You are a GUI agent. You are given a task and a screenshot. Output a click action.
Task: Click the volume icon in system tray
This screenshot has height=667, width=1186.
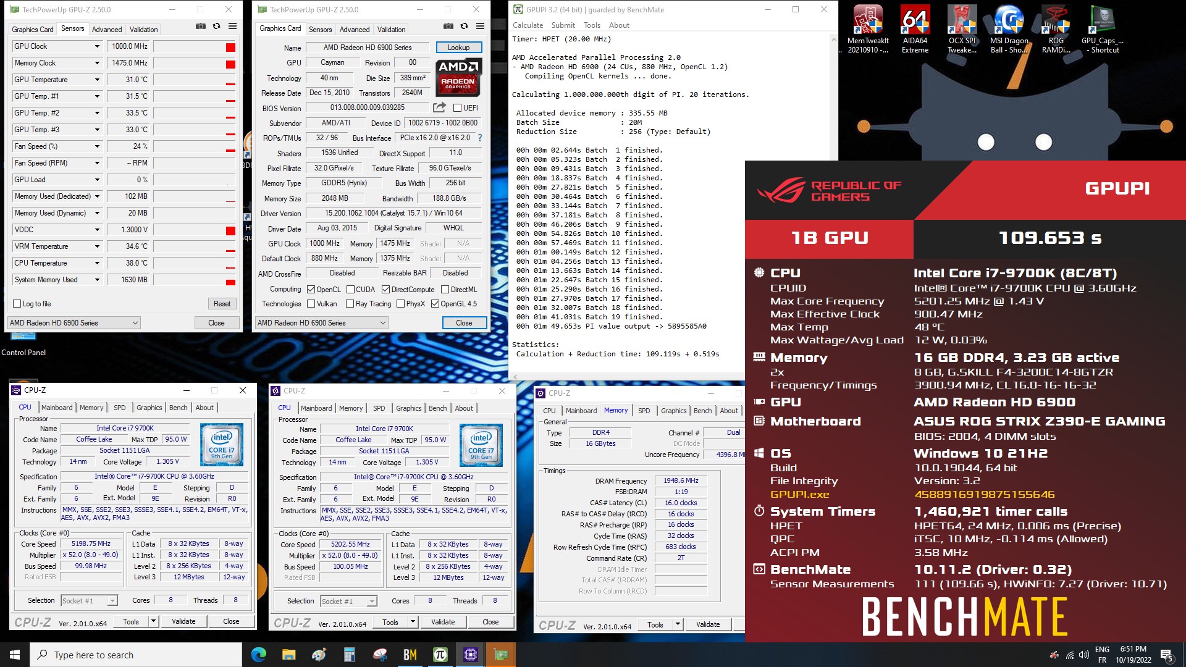1083,655
